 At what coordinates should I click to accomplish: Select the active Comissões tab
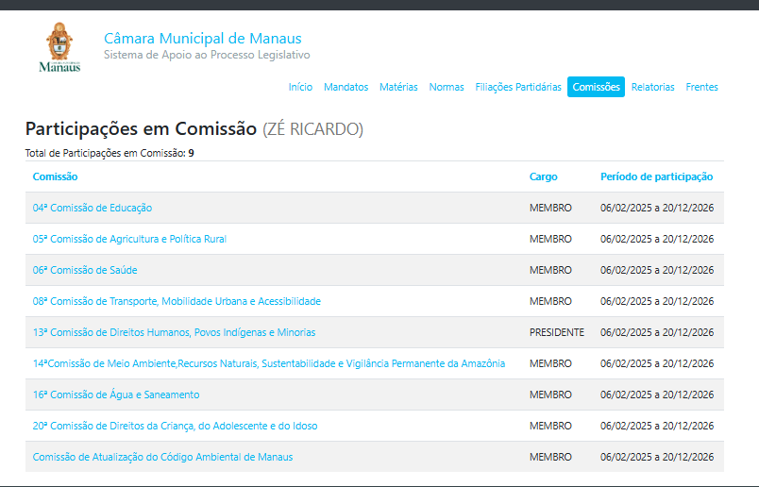tap(596, 87)
